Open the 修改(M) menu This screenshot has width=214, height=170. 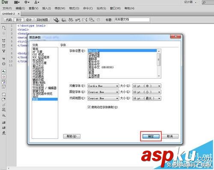point(60,9)
